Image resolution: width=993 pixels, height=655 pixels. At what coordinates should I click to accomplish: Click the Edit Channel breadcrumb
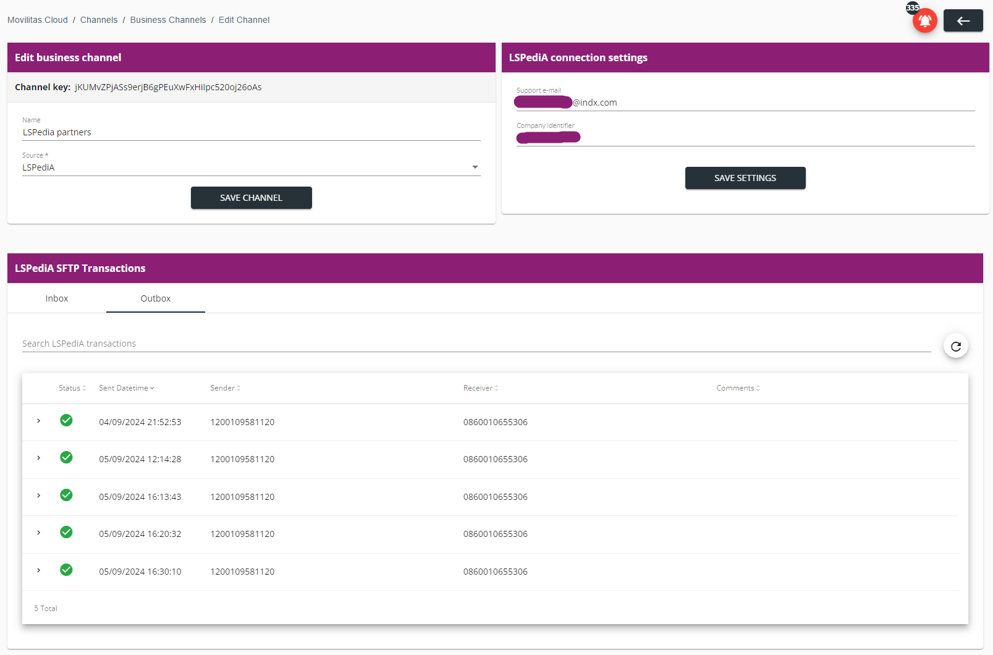[x=244, y=20]
